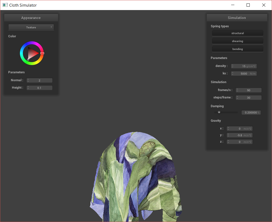Click the Damping slider handle
272x222 pixels.
point(219,112)
